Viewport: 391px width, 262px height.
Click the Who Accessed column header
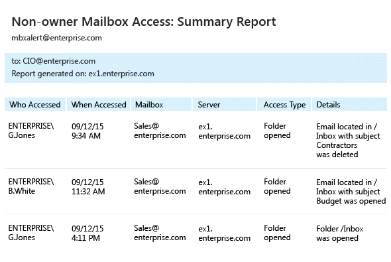click(x=35, y=104)
